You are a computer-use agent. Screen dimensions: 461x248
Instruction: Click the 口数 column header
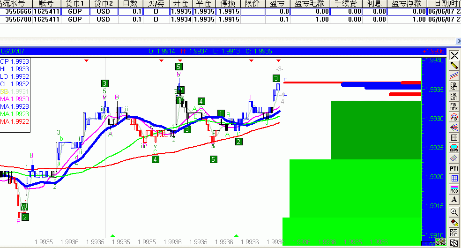coord(131,4)
